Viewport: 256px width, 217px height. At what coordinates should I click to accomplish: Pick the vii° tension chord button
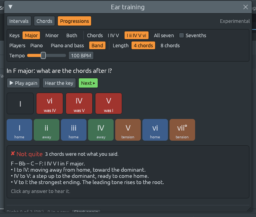[x=182, y=130]
